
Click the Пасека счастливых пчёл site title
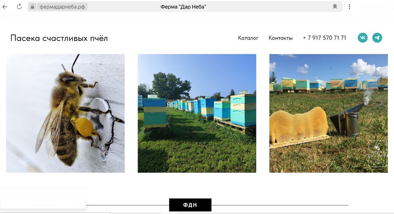point(59,38)
